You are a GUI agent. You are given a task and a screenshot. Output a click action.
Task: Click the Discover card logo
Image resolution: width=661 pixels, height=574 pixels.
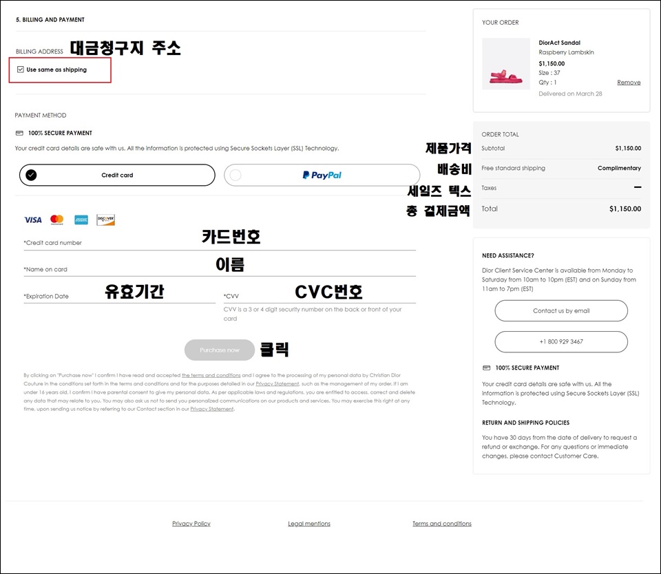pos(105,220)
